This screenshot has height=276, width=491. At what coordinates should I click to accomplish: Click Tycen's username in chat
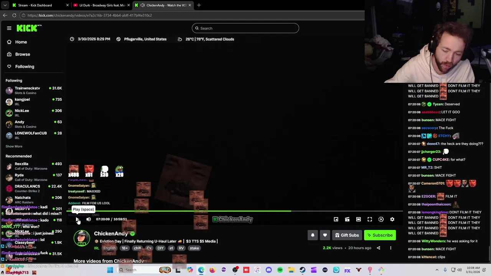pos(438,104)
